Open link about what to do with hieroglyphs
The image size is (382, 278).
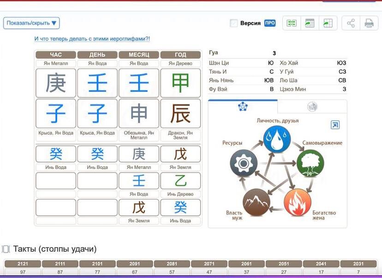[92, 39]
